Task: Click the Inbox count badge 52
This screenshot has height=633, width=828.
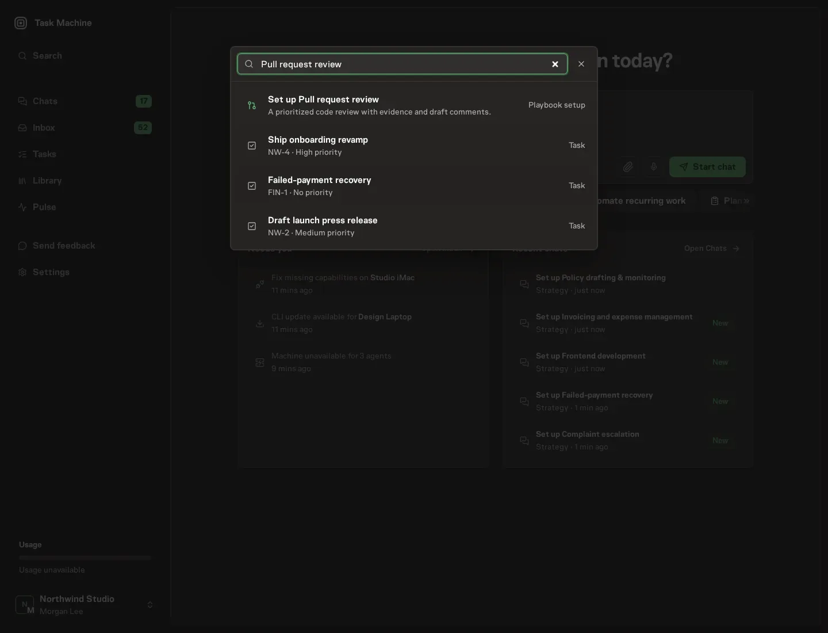Action: click(143, 128)
